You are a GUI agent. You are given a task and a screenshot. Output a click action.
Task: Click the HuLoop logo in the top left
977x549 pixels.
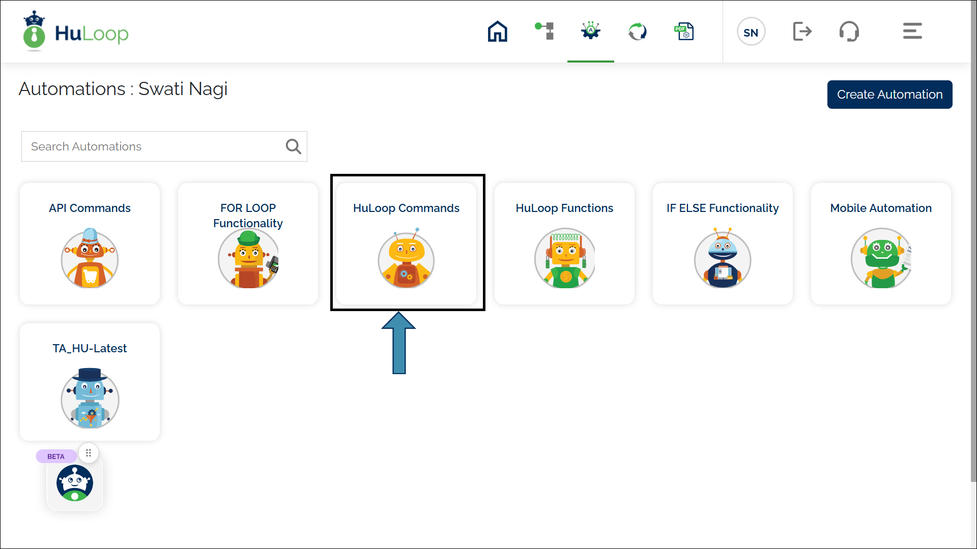click(75, 32)
